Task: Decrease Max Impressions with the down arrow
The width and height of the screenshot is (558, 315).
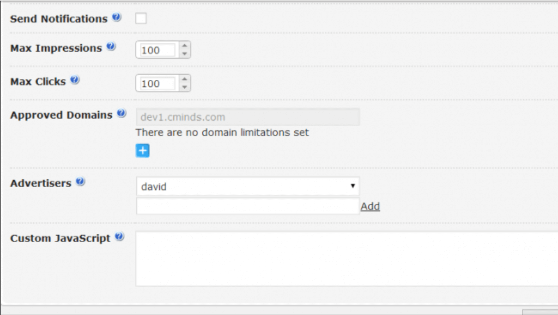Action: (x=185, y=53)
